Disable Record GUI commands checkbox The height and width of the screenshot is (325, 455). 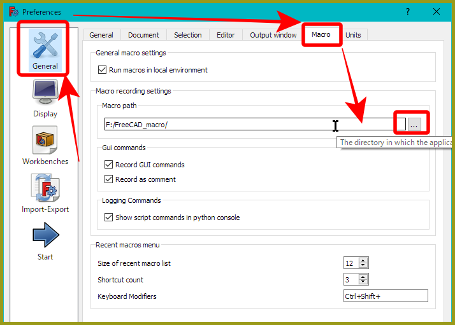click(108, 165)
